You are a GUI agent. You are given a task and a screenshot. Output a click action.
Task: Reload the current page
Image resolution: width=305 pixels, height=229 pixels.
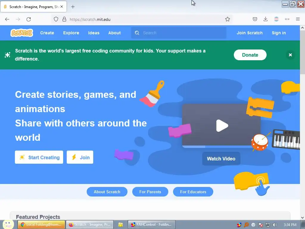pos(29,19)
